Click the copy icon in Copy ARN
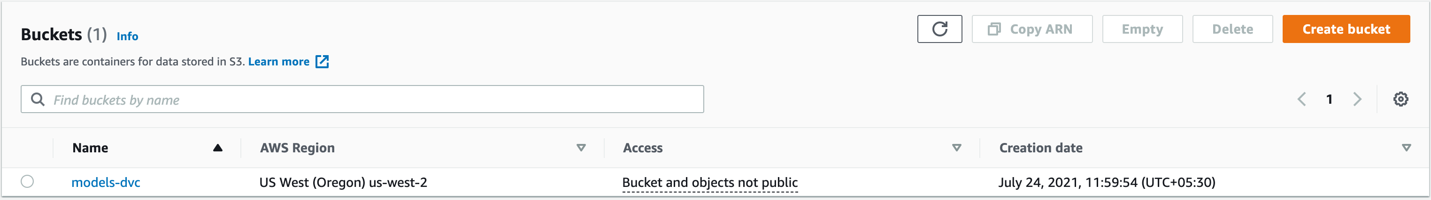1431x200 pixels. [994, 29]
